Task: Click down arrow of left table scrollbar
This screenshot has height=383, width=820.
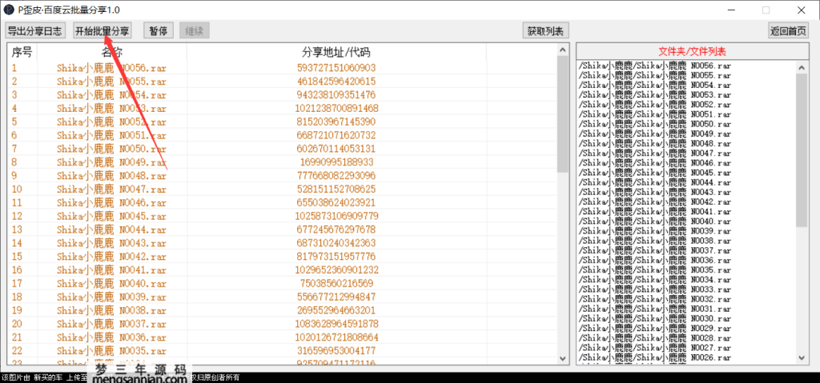Action: click(563, 358)
